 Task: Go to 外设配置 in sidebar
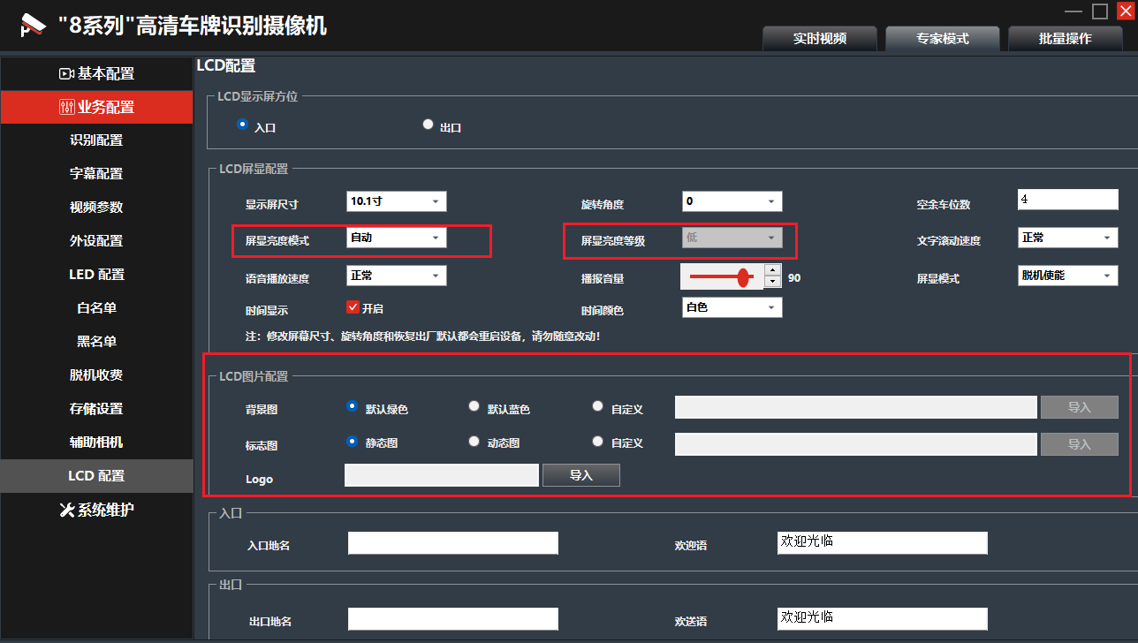[x=96, y=241]
